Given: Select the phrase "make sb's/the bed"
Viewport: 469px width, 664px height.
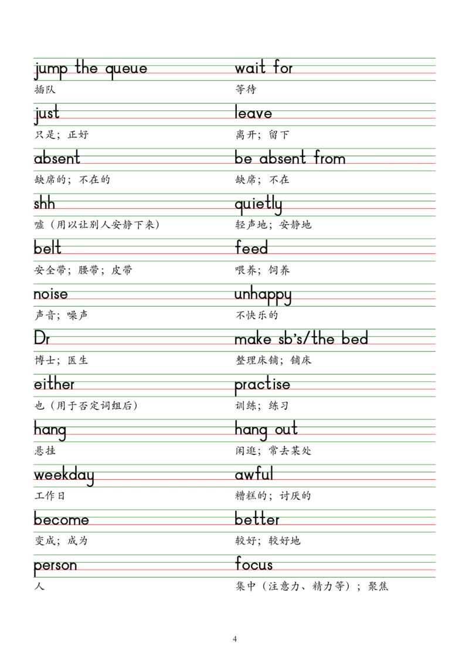Looking at the screenshot, I should tap(301, 339).
